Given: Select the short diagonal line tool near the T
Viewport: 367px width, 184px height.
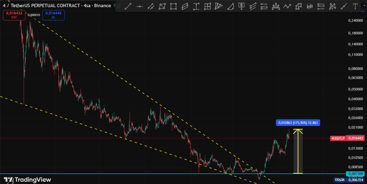Looking at the screenshot, I should (344, 6).
